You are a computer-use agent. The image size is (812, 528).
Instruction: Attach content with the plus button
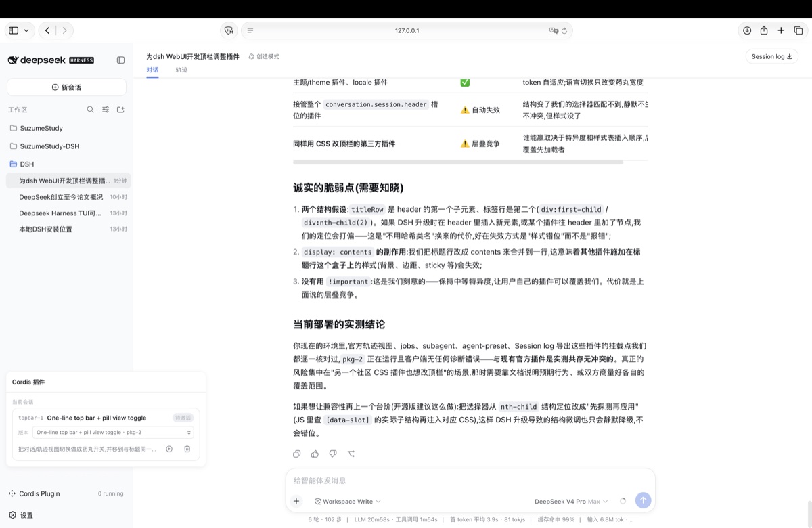click(296, 501)
